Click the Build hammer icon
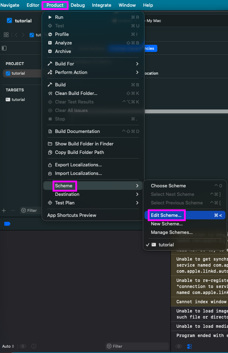The width and height of the screenshot is (228, 353). coord(50,85)
